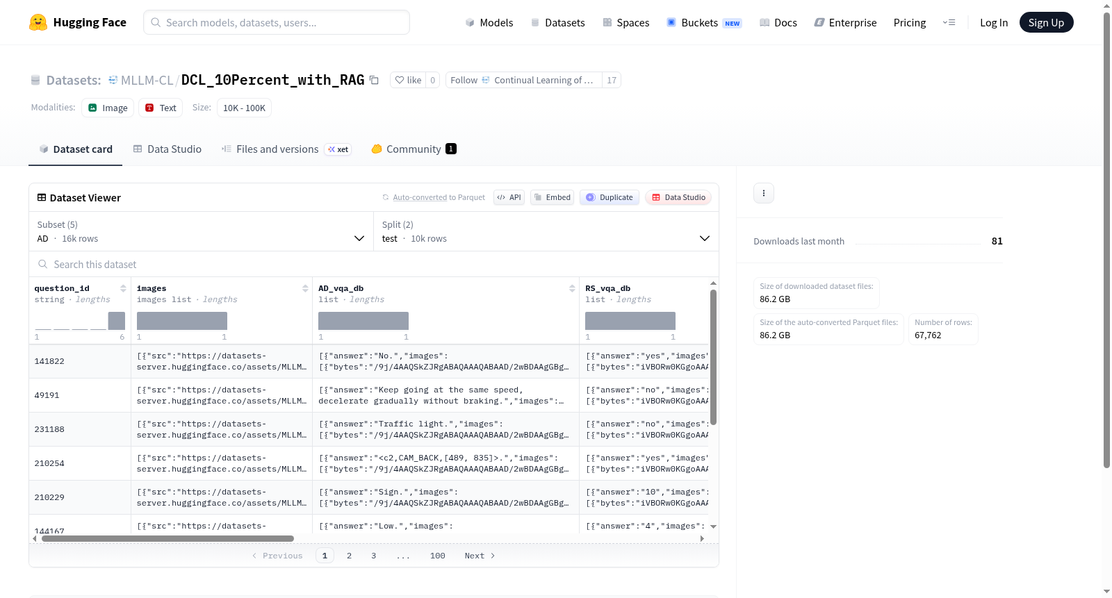This screenshot has height=598, width=1112.
Task: Click the question_id length histogram
Action: pos(80,321)
